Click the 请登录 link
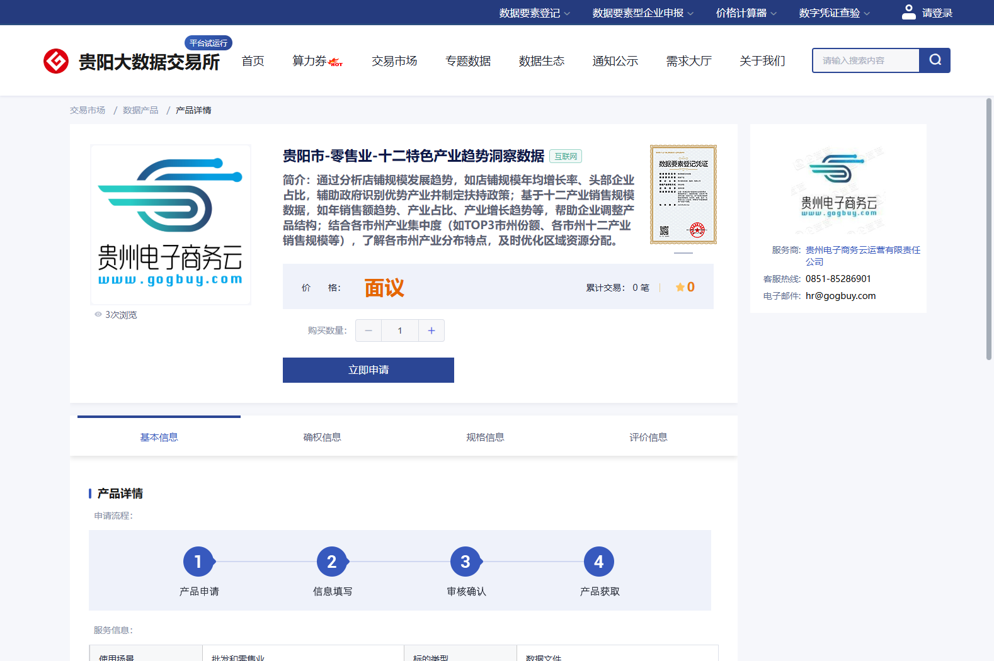This screenshot has width=994, height=661. 937,13
